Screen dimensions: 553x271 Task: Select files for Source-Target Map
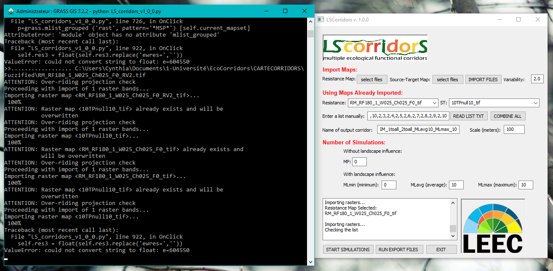[x=447, y=80]
